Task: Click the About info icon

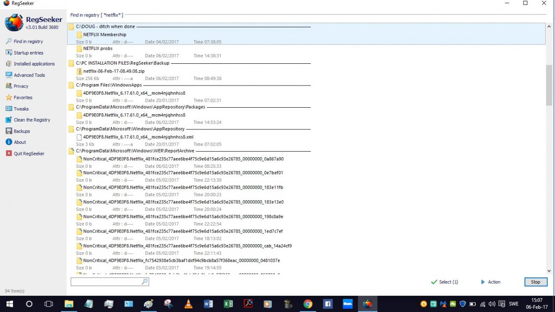Action: (9, 142)
